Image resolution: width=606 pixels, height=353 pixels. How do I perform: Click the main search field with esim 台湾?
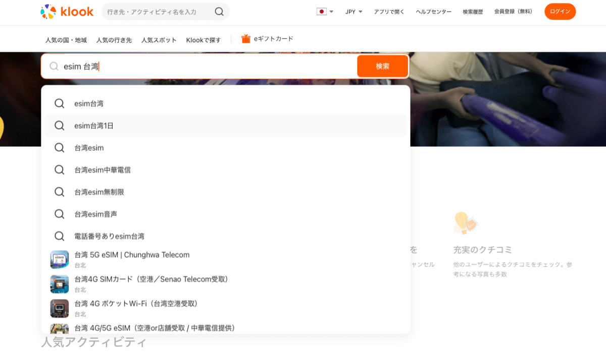pos(199,66)
